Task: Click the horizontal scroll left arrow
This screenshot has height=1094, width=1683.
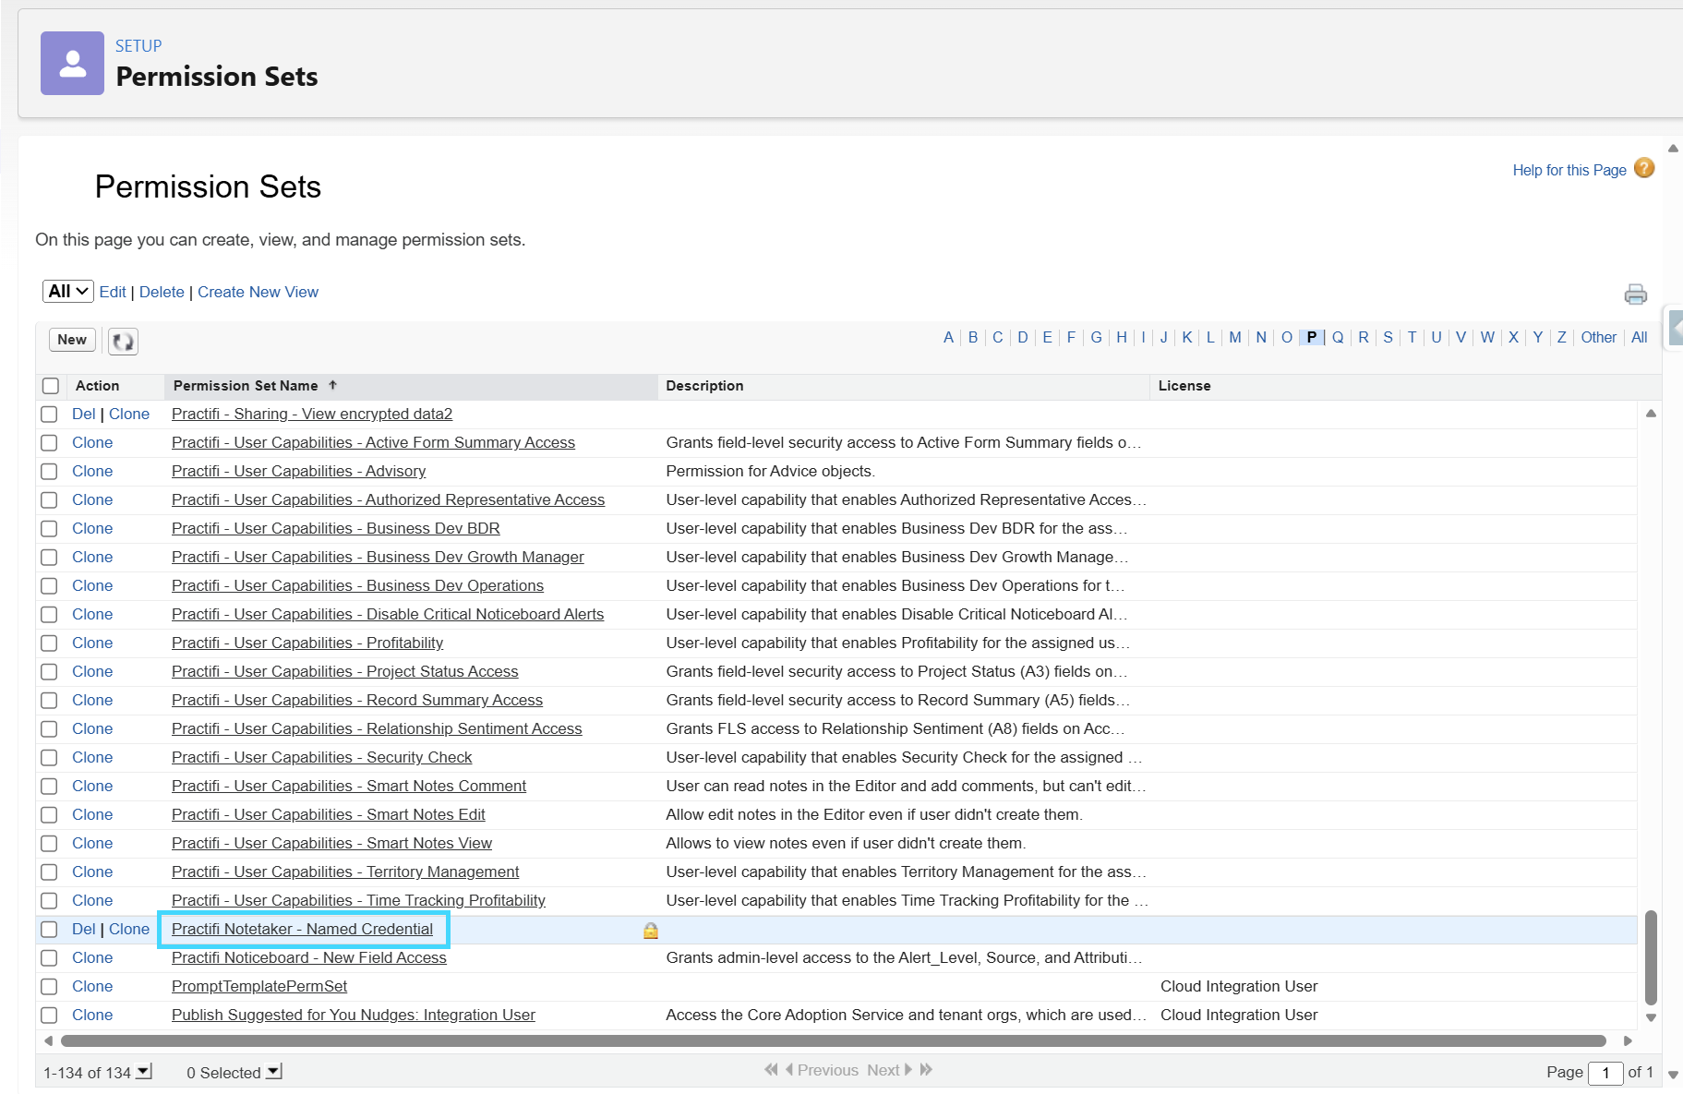Action: click(48, 1040)
